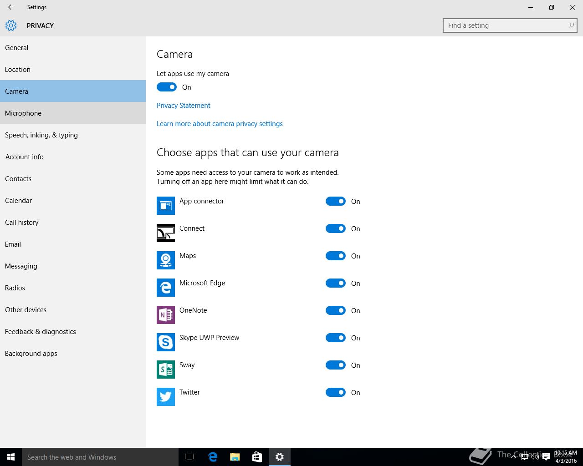Turn off Let apps use my camera

coord(167,87)
